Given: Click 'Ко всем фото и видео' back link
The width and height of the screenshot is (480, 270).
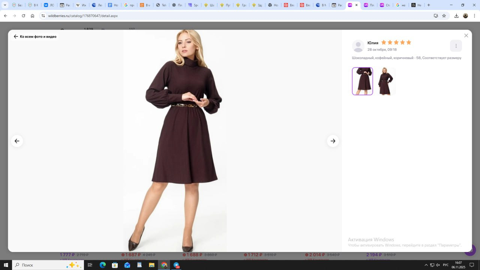Looking at the screenshot, I should 35,37.
